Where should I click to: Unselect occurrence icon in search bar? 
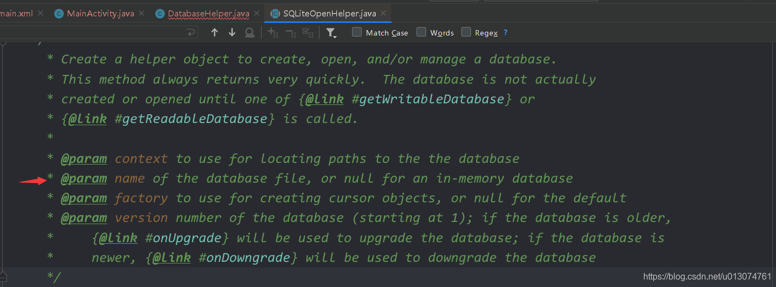pyautogui.click(x=291, y=33)
